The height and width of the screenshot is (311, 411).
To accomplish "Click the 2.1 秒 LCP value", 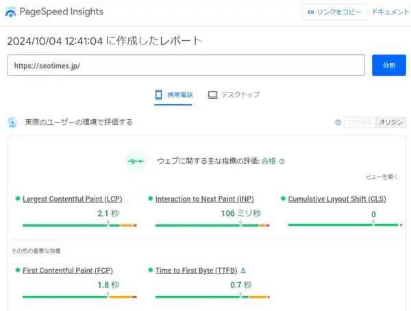I will pyautogui.click(x=108, y=214).
